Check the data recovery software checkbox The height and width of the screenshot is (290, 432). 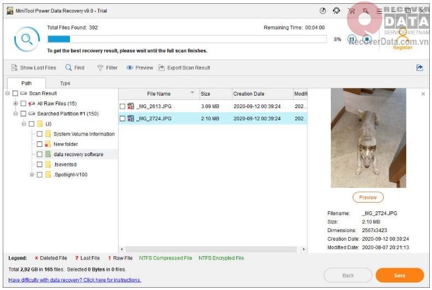[x=40, y=155]
